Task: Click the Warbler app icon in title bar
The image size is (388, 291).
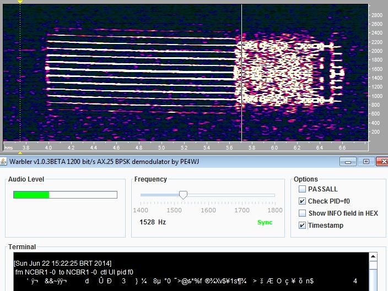Action: coord(4,161)
